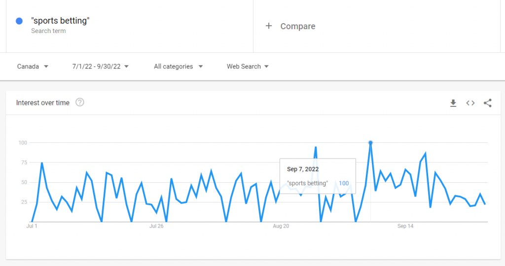Click the Aug 20 axis label

(281, 226)
